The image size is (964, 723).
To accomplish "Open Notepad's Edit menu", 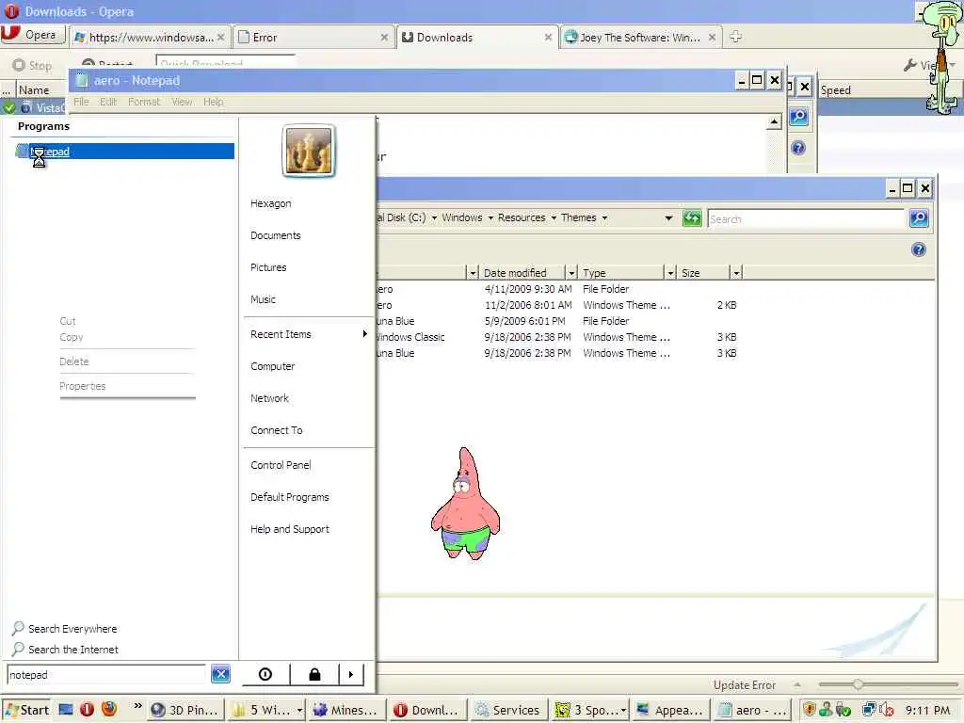I will click(108, 102).
